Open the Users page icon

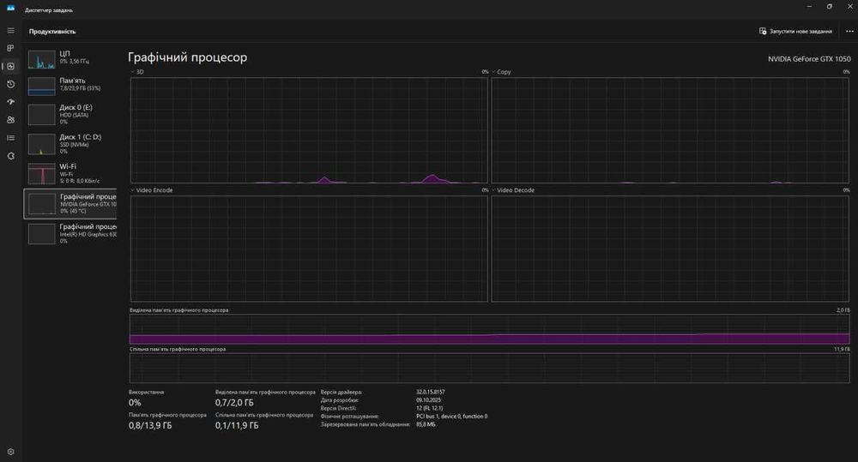10,120
